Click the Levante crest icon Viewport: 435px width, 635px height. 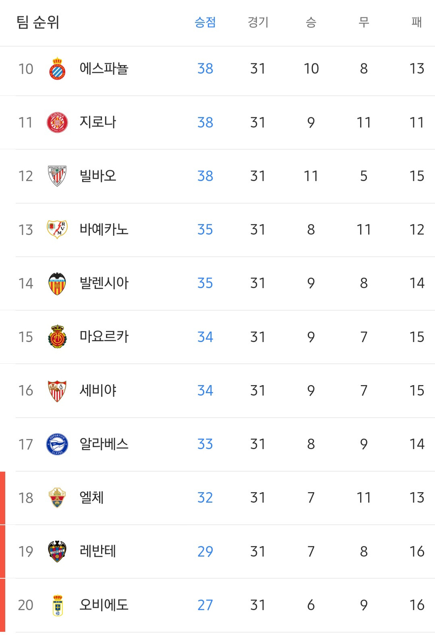click(57, 551)
